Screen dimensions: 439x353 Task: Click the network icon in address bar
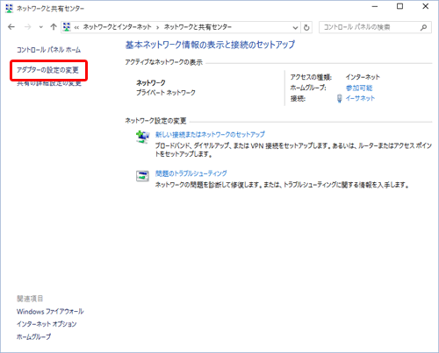coord(67,27)
